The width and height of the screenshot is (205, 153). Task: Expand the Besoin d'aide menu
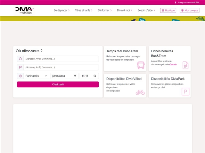point(147,11)
